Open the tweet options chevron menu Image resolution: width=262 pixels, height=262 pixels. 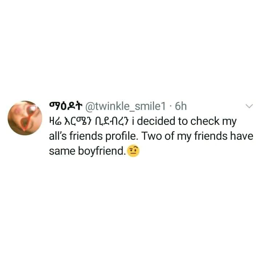249,106
